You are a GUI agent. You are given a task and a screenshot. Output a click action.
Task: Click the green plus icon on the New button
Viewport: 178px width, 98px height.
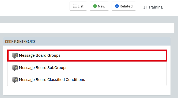coord(95,6)
